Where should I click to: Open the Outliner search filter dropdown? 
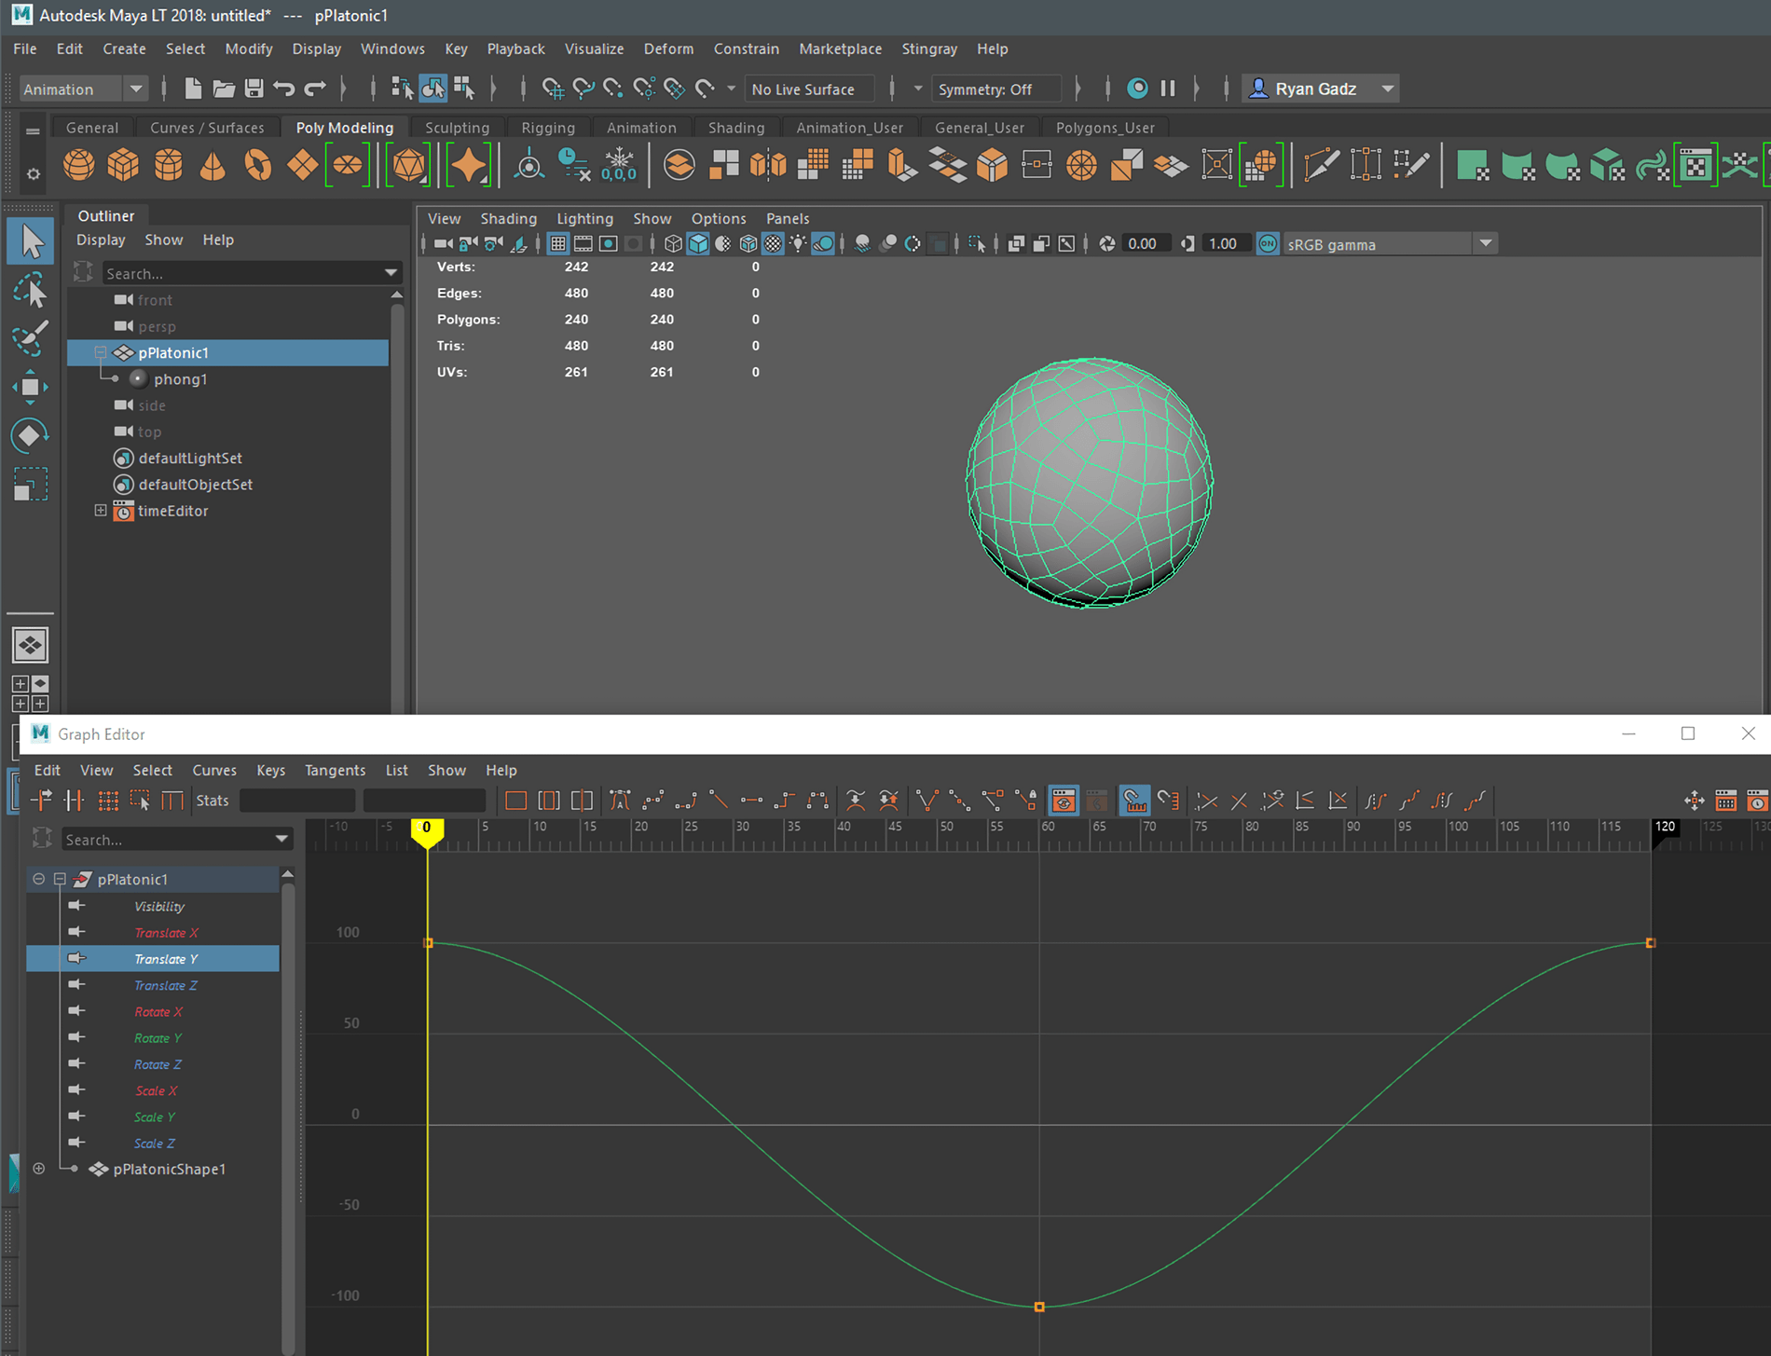(391, 273)
